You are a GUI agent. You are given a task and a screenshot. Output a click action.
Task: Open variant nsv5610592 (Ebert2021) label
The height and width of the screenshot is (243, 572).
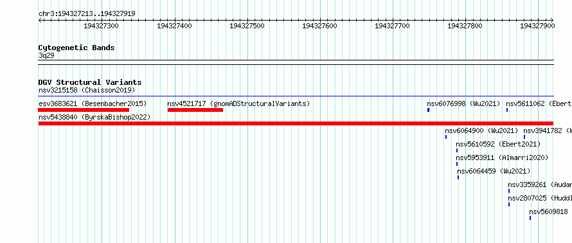coord(498,144)
